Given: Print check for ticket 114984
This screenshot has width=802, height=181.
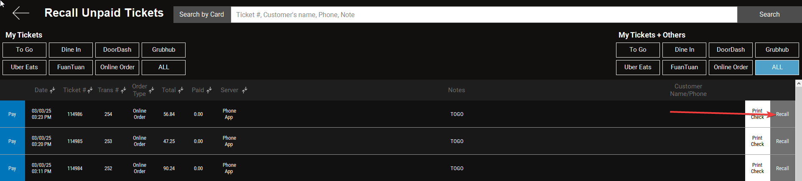Looking at the screenshot, I should (x=757, y=168).
